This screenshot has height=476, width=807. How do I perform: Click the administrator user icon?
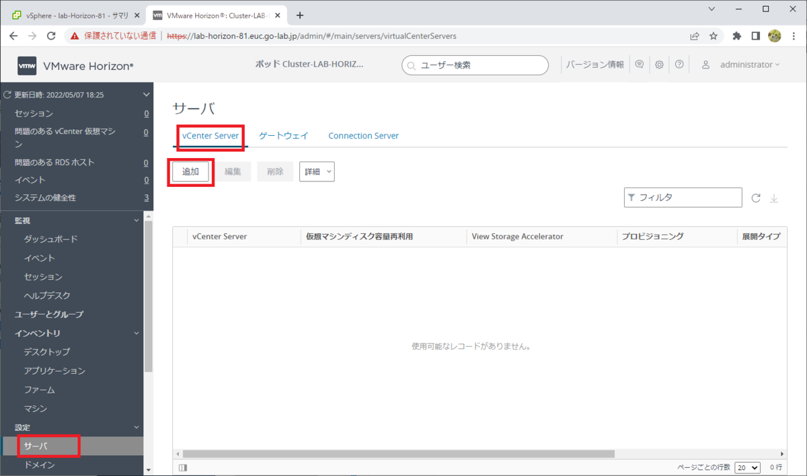pyautogui.click(x=705, y=65)
